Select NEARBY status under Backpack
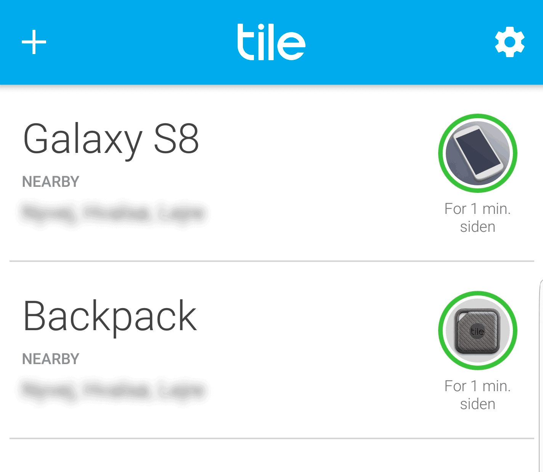This screenshot has width=543, height=472. pyautogui.click(x=51, y=359)
